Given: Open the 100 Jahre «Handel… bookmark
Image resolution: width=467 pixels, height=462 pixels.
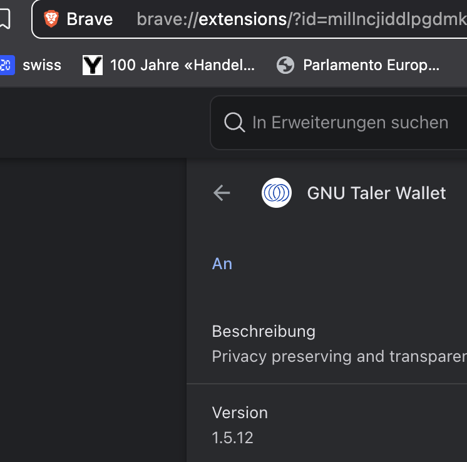Looking at the screenshot, I should [x=183, y=65].
